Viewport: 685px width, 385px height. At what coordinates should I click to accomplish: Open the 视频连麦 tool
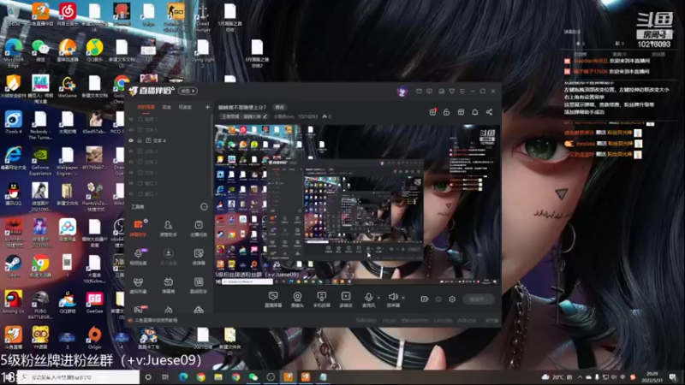(x=139, y=257)
